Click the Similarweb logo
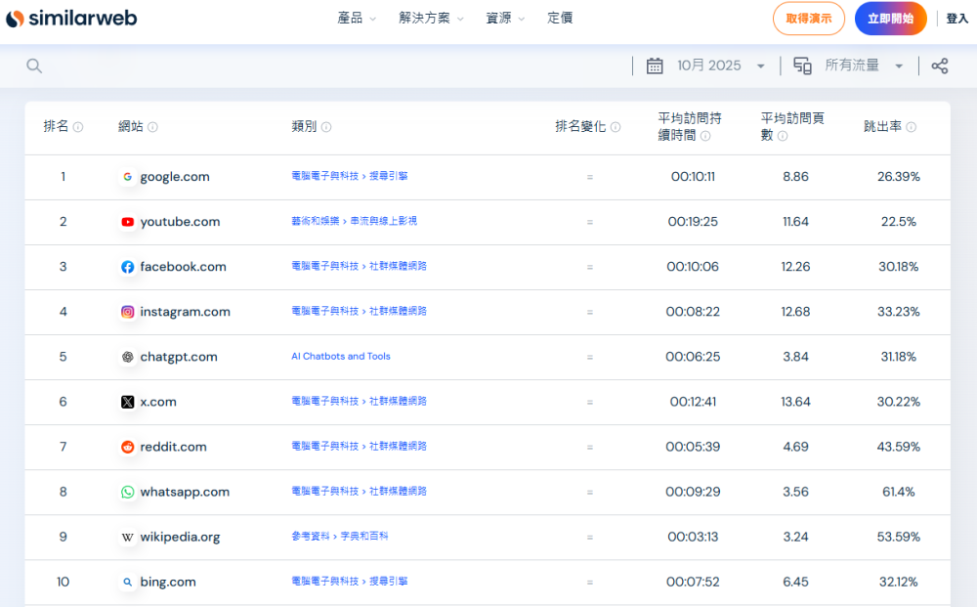Viewport: 977px width, 607px height. [71, 19]
